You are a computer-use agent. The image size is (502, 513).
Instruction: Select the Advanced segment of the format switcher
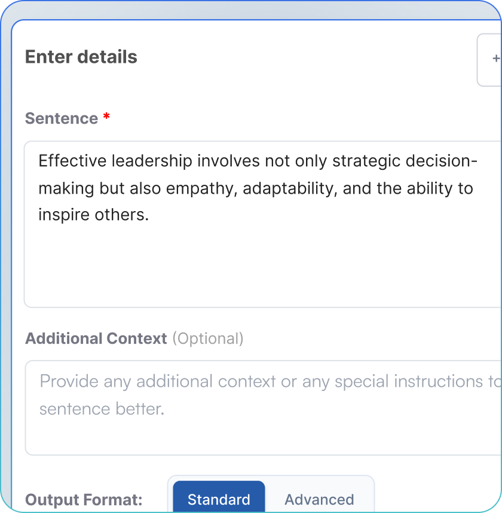coord(319,499)
